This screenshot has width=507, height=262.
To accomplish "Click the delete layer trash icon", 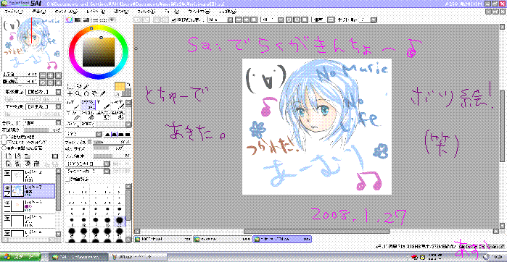I will pos(37,164).
